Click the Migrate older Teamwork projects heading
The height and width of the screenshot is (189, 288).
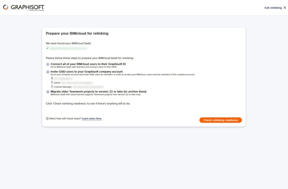point(98,91)
